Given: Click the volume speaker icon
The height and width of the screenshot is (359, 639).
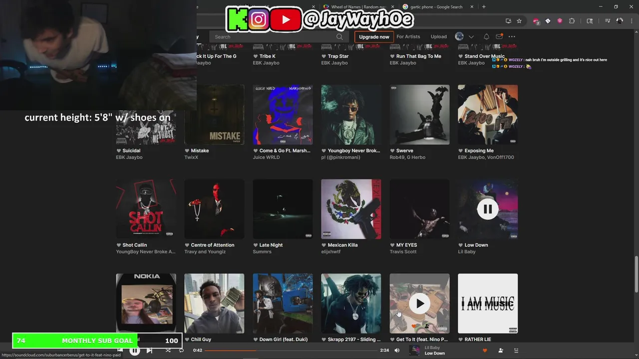Looking at the screenshot, I should point(397,351).
